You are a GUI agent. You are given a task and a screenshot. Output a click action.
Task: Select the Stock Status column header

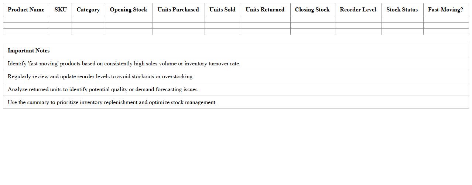402,10
